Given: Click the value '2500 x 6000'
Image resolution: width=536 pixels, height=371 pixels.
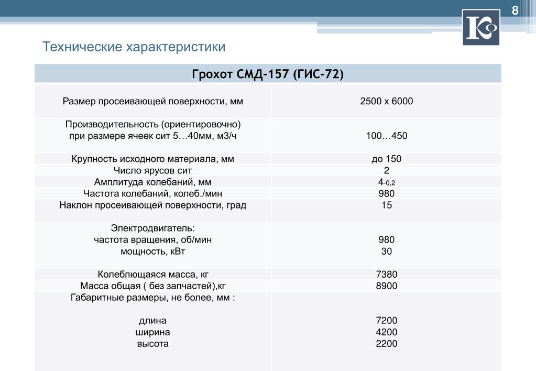Looking at the screenshot, I should (386, 101).
